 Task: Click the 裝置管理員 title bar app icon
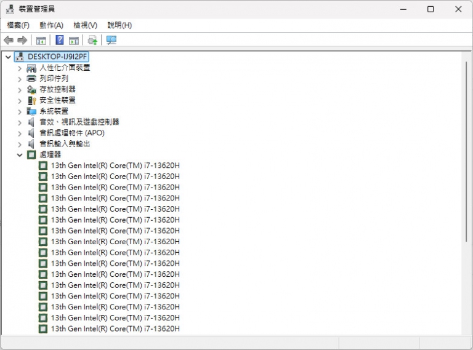(x=10, y=9)
